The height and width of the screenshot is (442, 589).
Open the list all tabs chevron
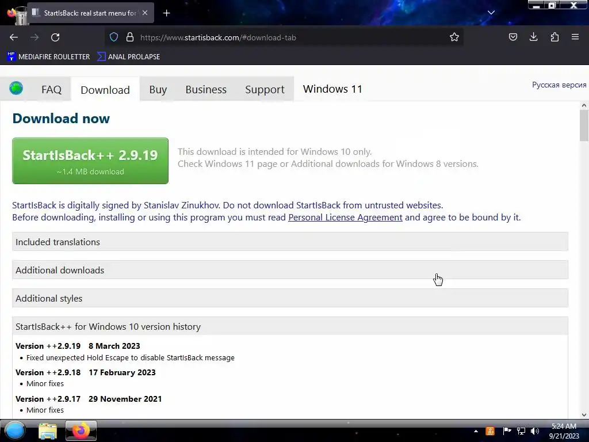coord(491,13)
